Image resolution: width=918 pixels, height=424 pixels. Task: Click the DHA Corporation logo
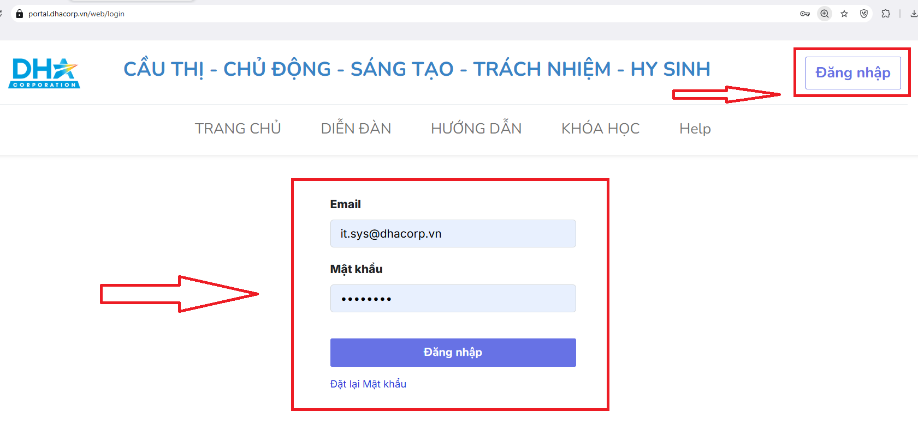44,73
